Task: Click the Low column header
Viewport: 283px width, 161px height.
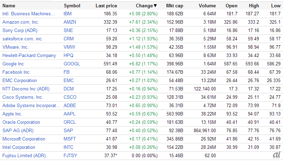Action: (x=276, y=6)
